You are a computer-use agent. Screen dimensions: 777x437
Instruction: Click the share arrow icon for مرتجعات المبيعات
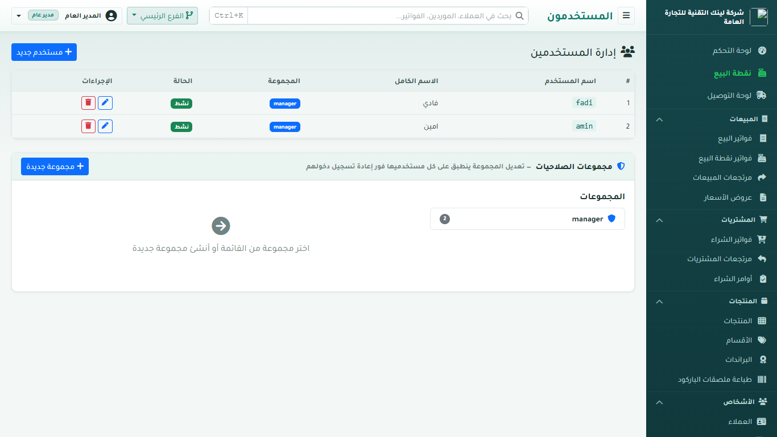(x=763, y=178)
